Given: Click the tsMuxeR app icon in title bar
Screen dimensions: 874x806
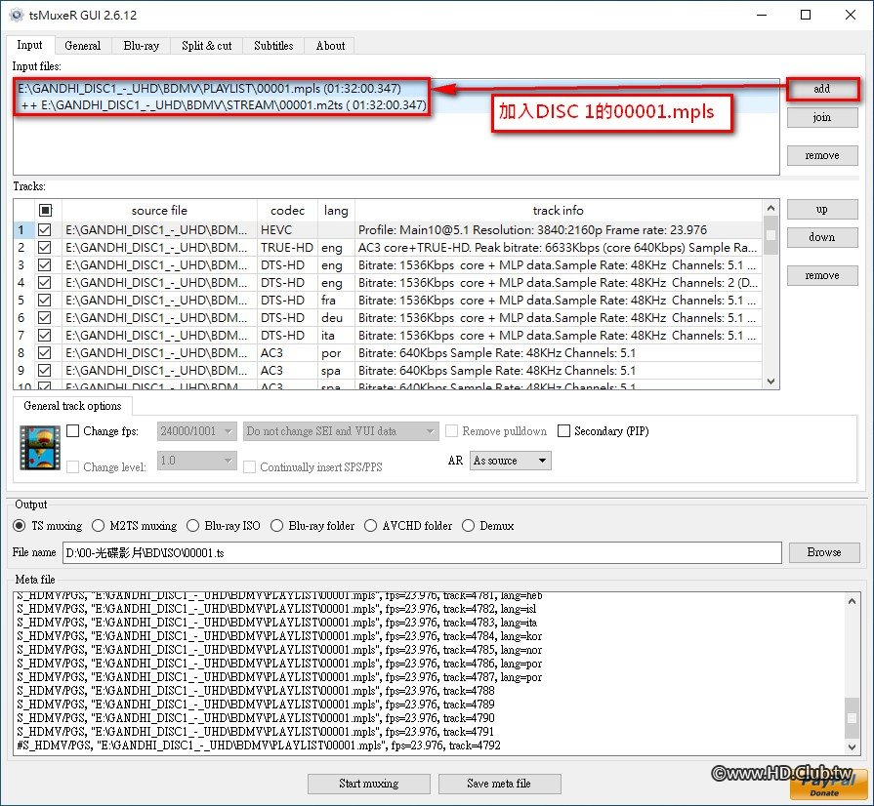Looking at the screenshot, I should 17,15.
